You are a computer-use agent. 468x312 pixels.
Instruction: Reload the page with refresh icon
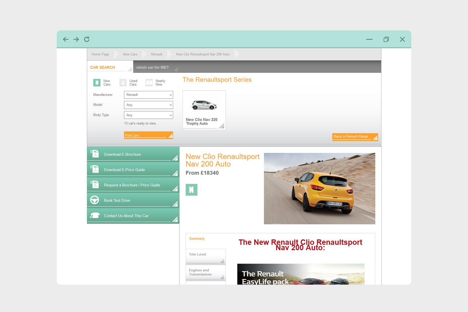(87, 39)
